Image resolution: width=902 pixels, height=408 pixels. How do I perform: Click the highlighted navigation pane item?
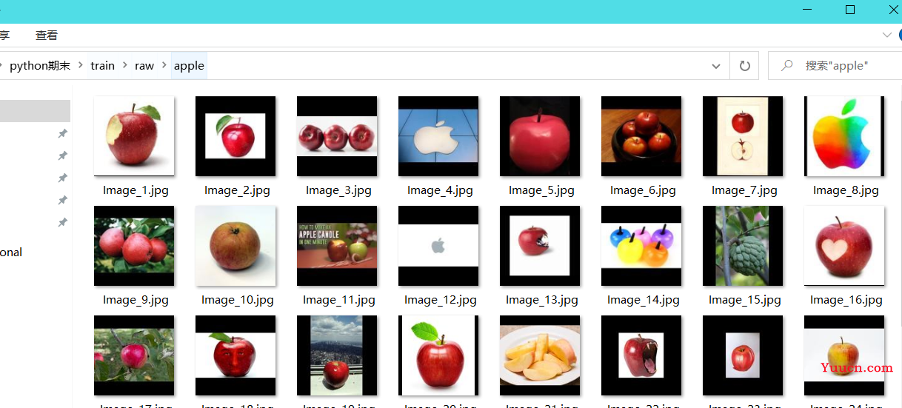tap(35, 111)
